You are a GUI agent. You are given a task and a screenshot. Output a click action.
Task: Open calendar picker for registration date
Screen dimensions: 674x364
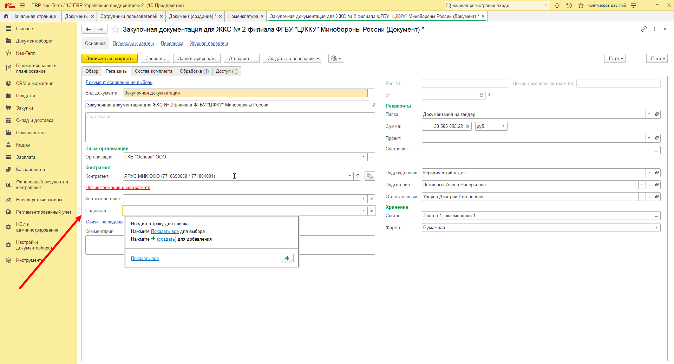[x=482, y=95]
